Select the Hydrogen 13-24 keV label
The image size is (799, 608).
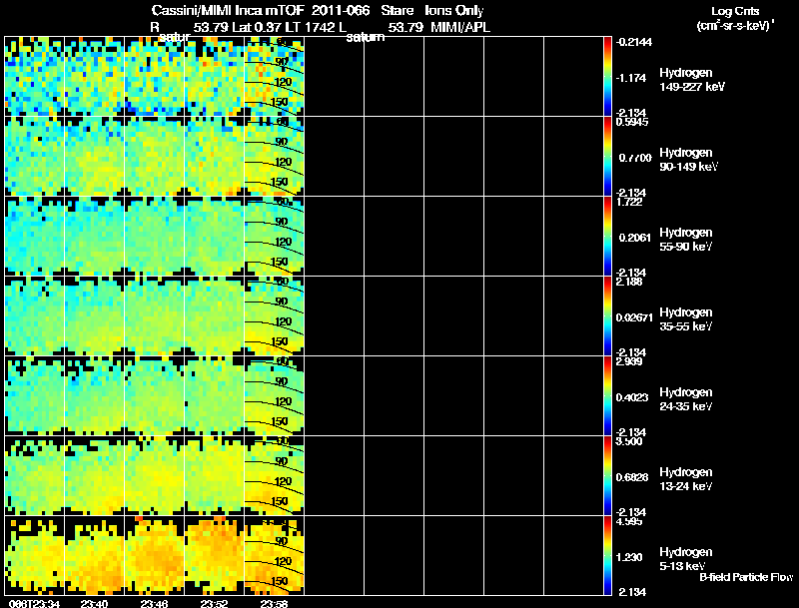[684, 479]
